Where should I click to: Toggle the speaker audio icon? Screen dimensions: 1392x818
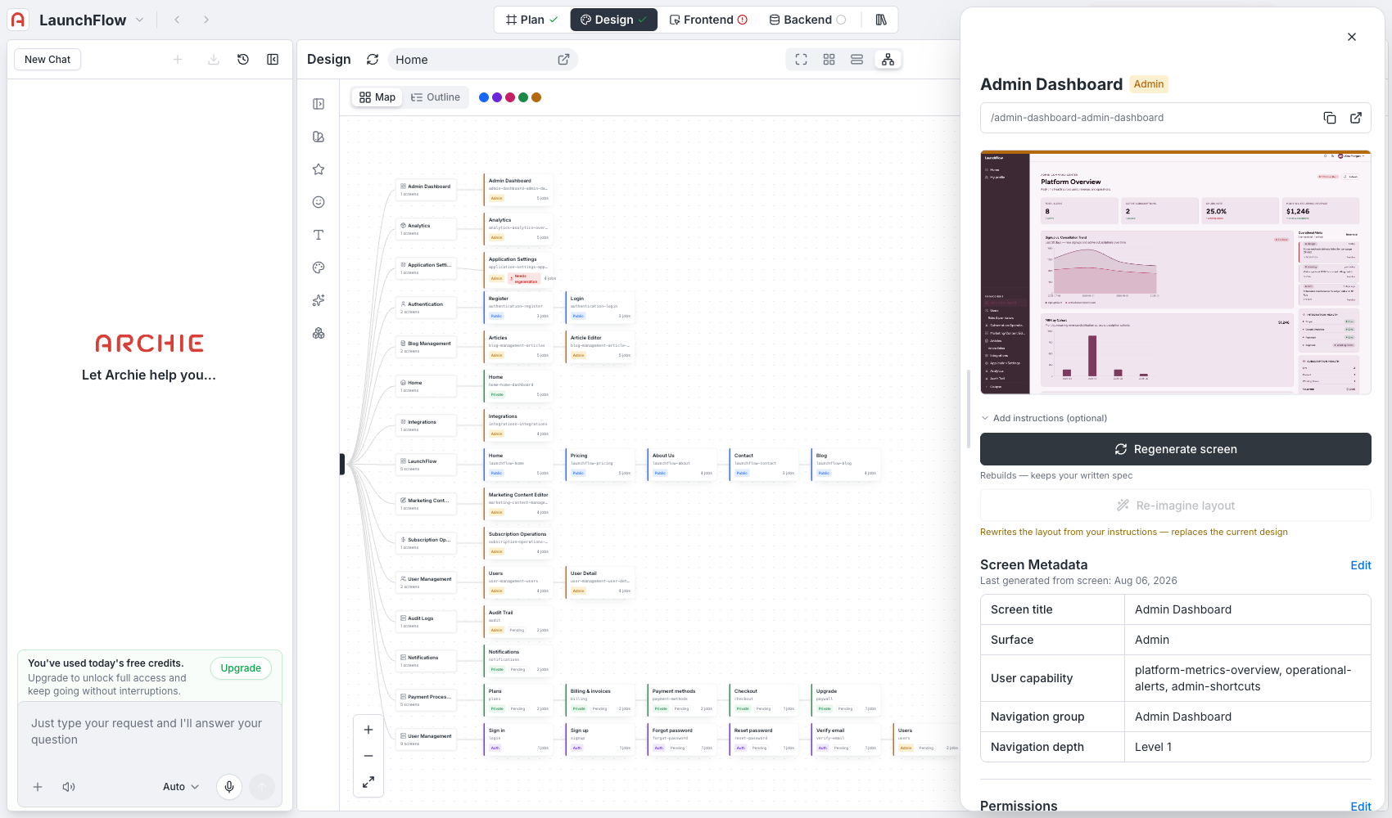[69, 787]
